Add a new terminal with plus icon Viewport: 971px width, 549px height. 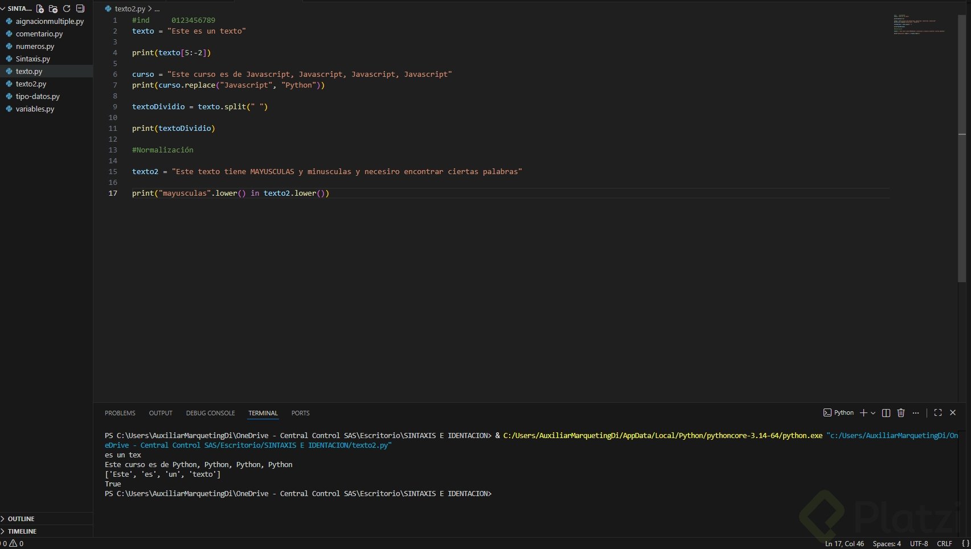(863, 413)
